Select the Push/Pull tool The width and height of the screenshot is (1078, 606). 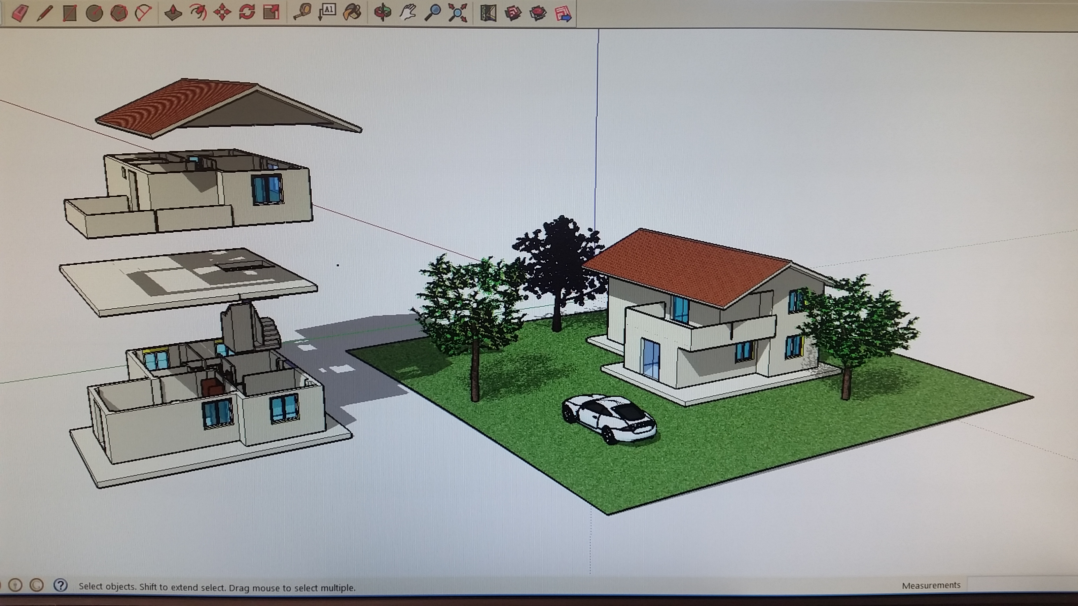click(x=173, y=13)
